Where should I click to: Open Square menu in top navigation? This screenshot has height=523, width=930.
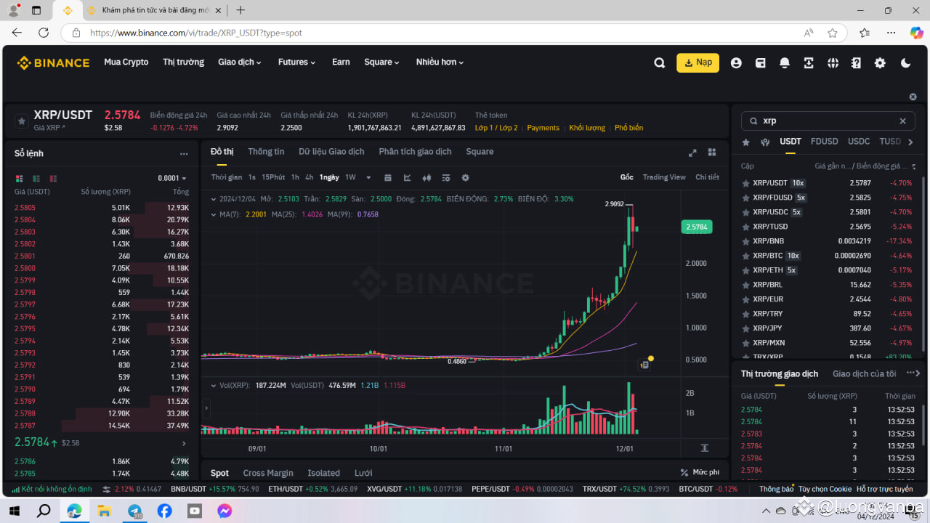pyautogui.click(x=381, y=62)
